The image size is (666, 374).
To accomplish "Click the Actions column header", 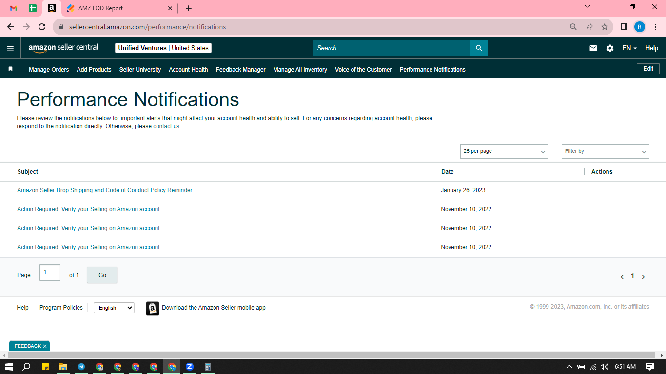I will tap(602, 172).
